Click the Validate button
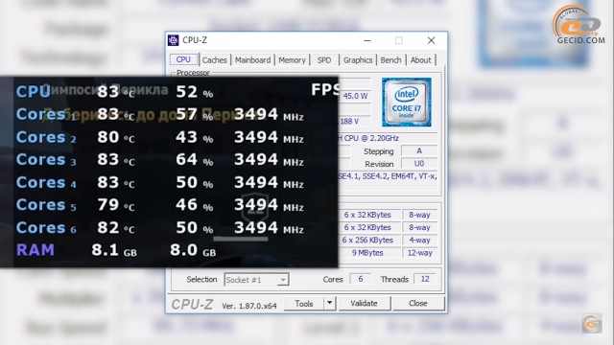This screenshot has height=345, width=614. coord(365,304)
